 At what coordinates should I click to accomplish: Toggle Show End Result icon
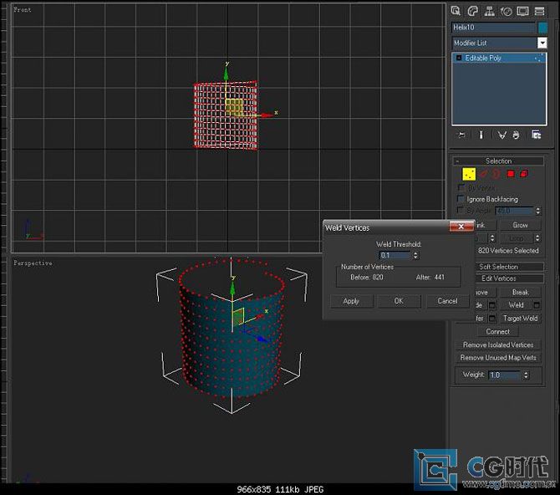pos(481,135)
